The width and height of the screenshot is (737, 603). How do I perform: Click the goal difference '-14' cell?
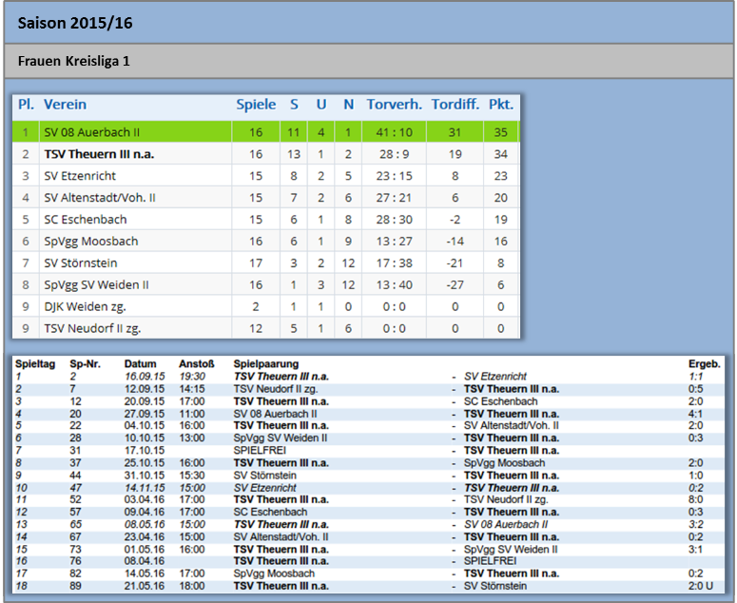pos(455,242)
